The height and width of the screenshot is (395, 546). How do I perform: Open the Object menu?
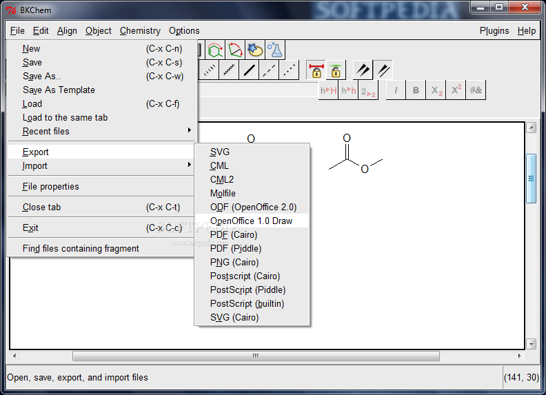(x=98, y=30)
